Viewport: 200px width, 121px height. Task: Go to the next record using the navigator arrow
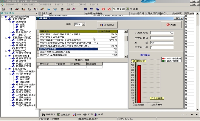[x=192, y=114]
